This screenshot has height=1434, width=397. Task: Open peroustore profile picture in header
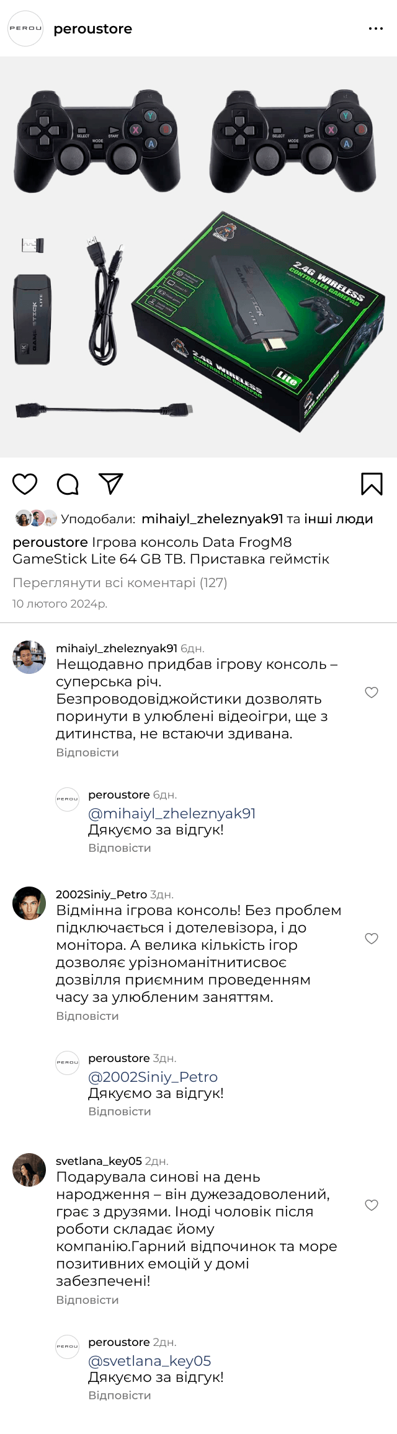click(25, 29)
